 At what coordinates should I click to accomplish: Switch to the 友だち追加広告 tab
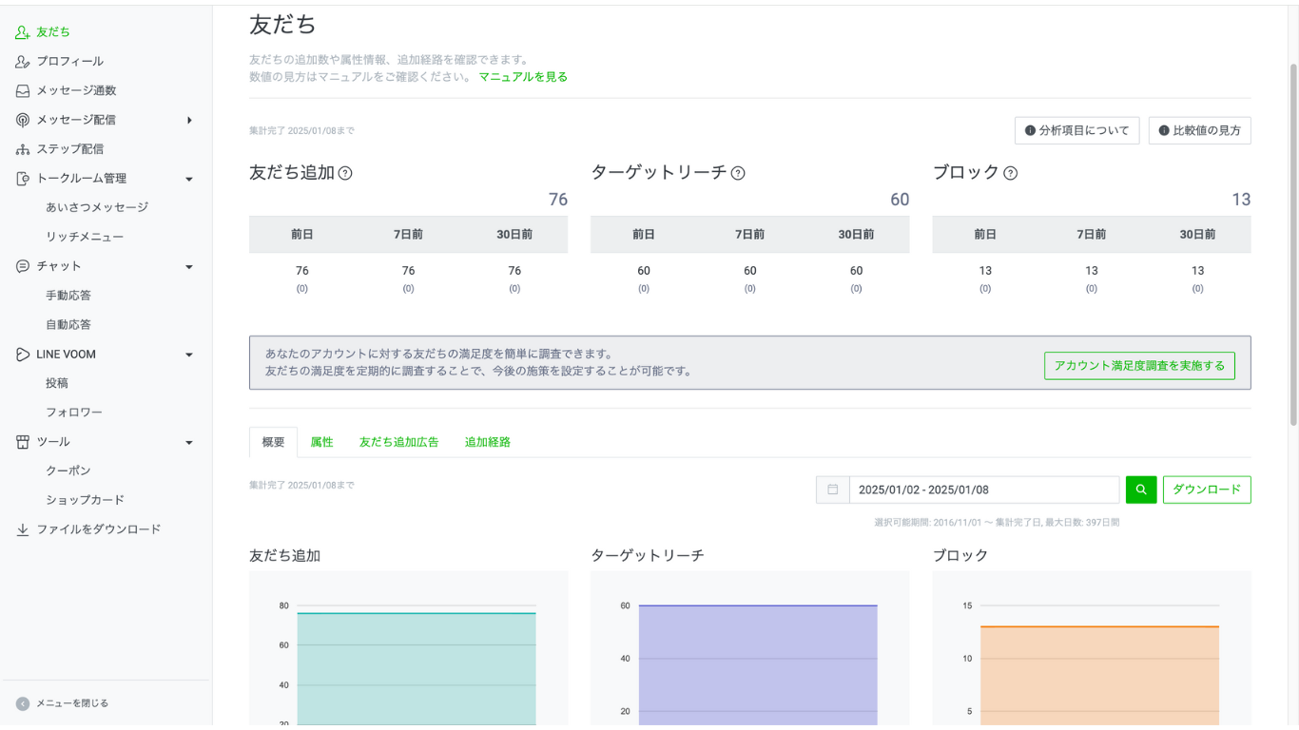coord(398,442)
